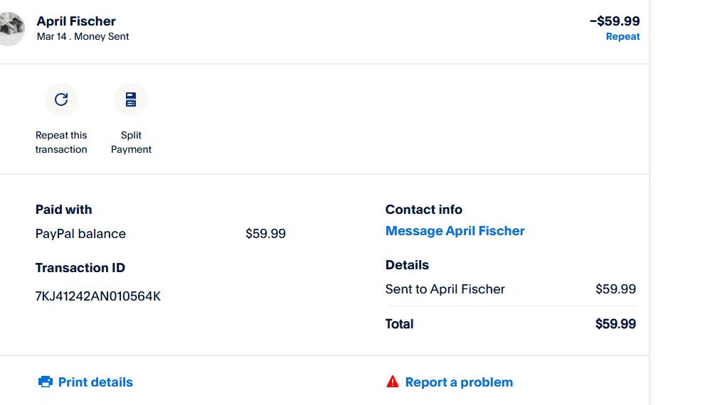The height and width of the screenshot is (405, 710).
Task: Click the circular arrow repeat transaction icon
Action: coord(61,99)
